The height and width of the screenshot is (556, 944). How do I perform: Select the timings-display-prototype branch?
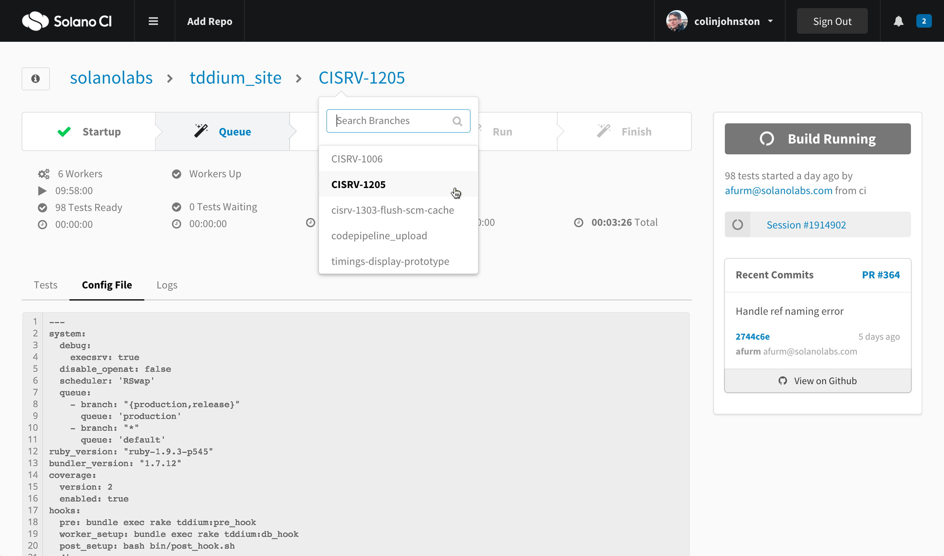click(x=390, y=261)
